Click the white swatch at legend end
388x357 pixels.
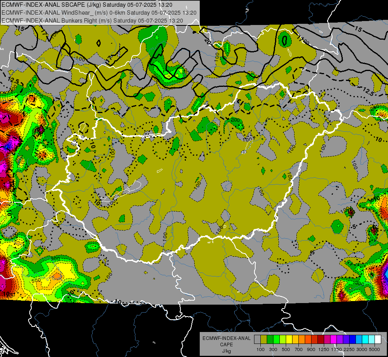tap(378, 340)
